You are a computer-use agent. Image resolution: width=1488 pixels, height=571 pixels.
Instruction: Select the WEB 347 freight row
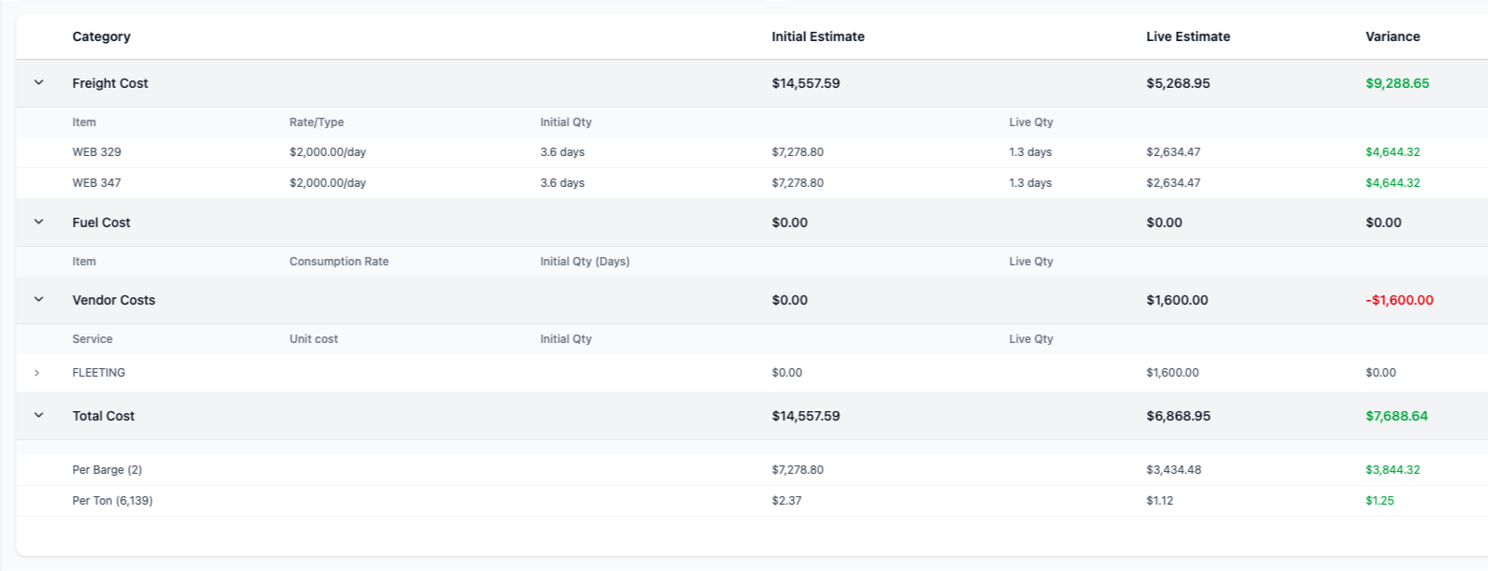click(x=97, y=183)
